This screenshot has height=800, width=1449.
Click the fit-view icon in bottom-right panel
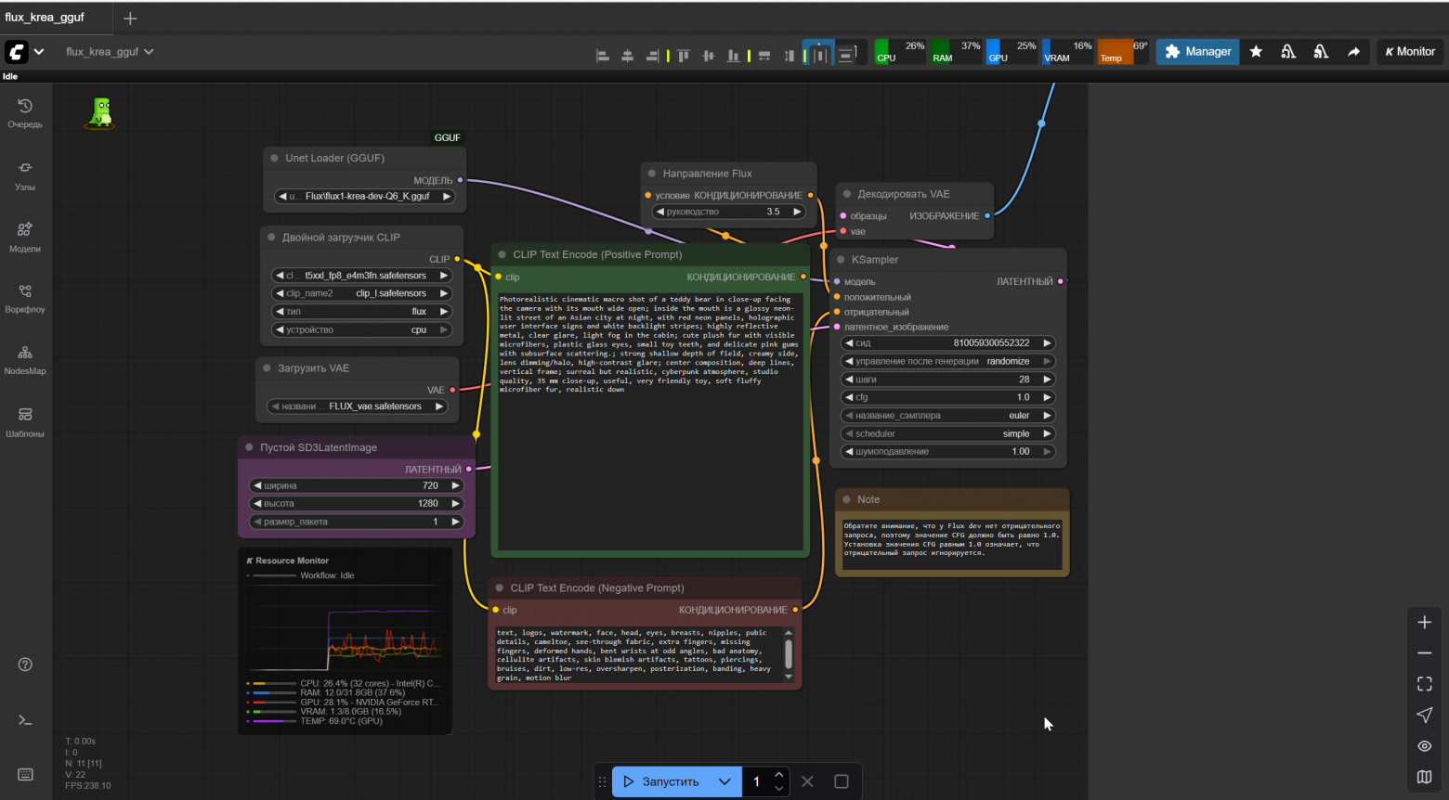(x=1424, y=684)
